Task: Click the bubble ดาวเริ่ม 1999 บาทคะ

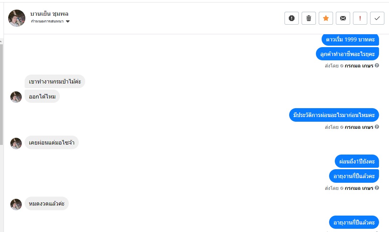Action: tap(350, 39)
